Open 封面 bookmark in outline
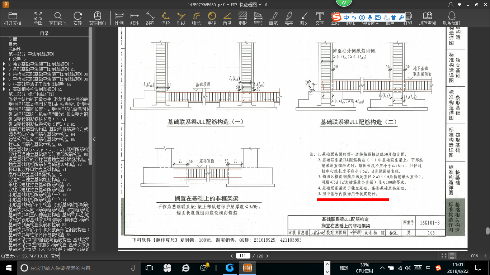 pos(13,39)
